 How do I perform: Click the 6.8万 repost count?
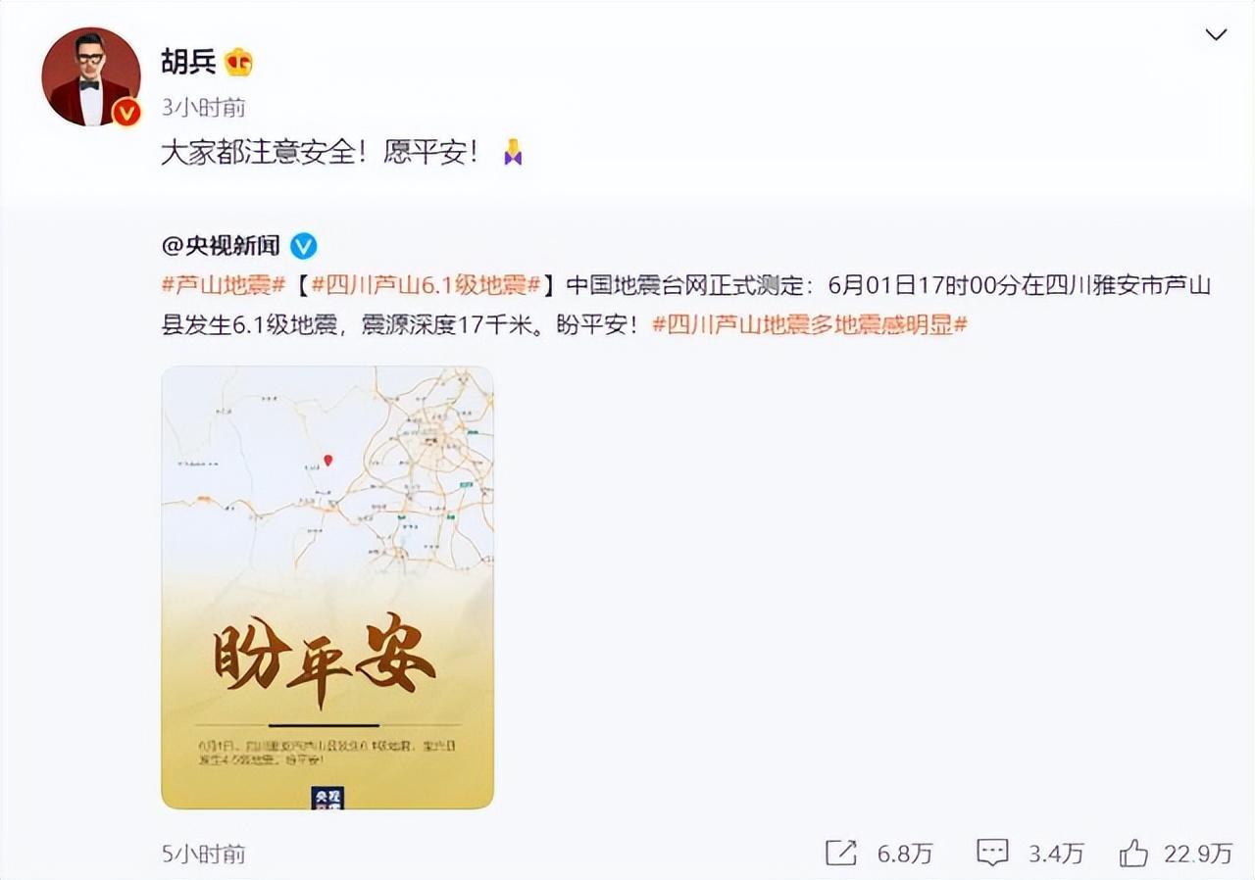click(904, 854)
